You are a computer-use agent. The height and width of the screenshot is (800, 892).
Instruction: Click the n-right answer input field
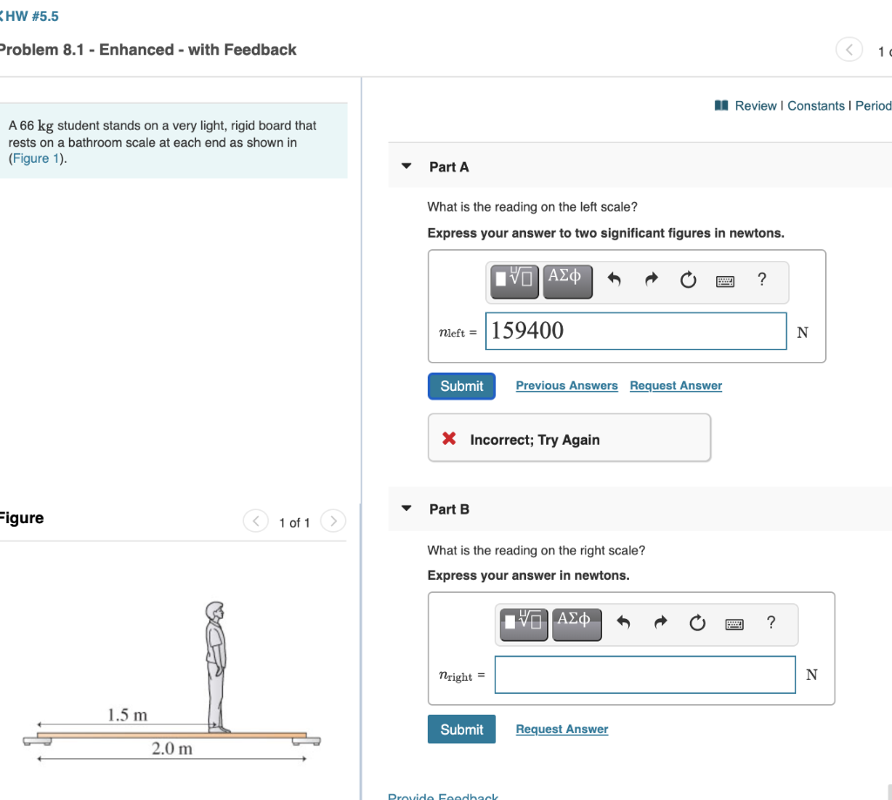click(x=645, y=675)
